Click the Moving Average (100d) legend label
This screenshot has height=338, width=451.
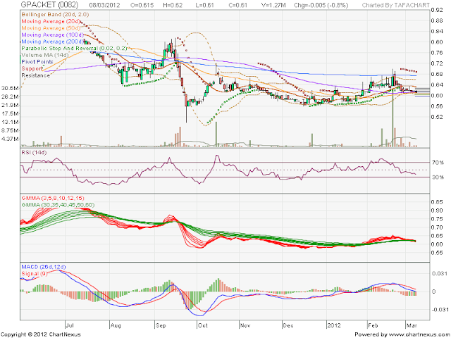point(52,35)
